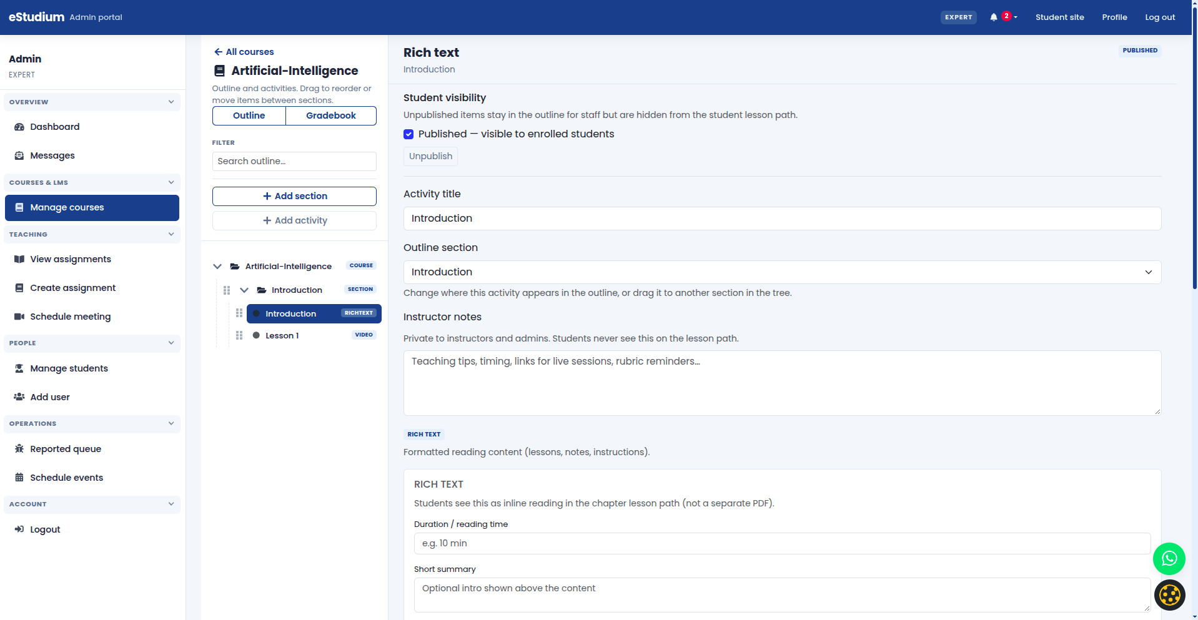The height and width of the screenshot is (620, 1198).
Task: Click the Search outline filter field
Action: pyautogui.click(x=294, y=161)
